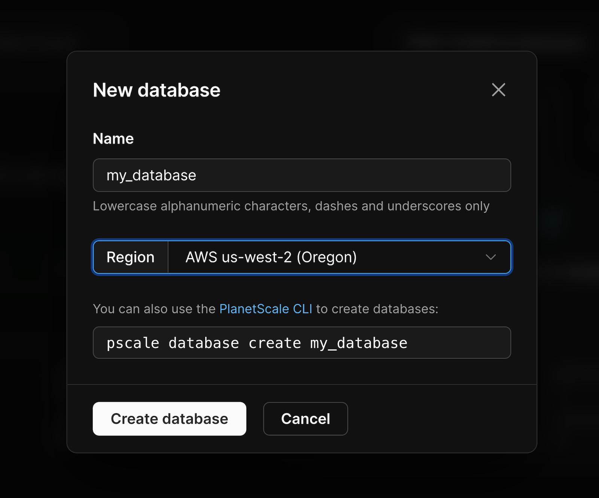Click the New database heading

(x=156, y=90)
